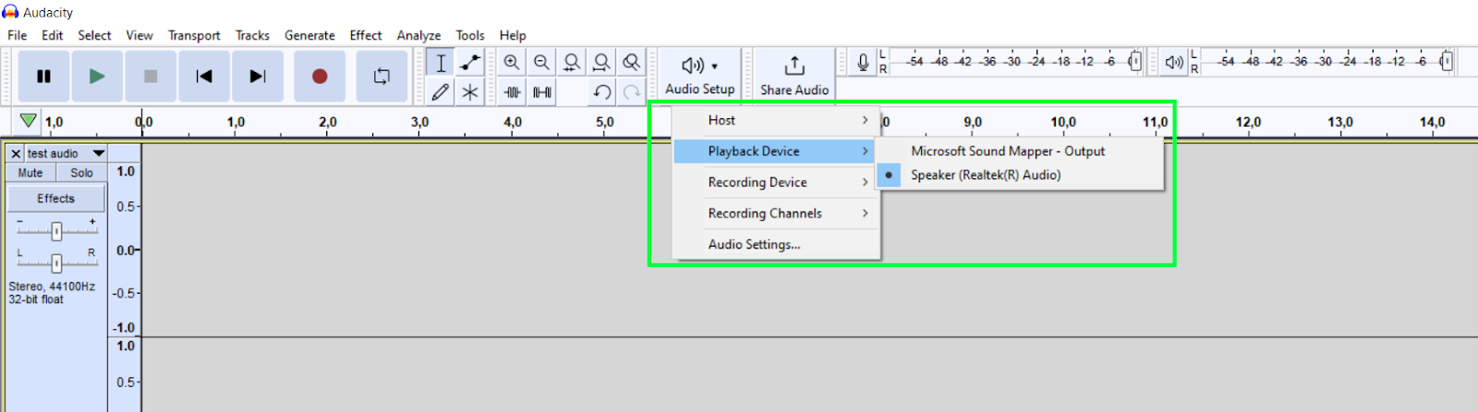Open the View menu
The width and height of the screenshot is (1478, 412).
(x=139, y=35)
